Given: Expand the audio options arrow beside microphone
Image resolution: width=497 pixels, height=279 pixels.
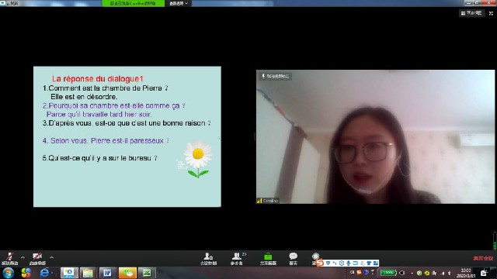Looking at the screenshot, I should coord(23,257).
